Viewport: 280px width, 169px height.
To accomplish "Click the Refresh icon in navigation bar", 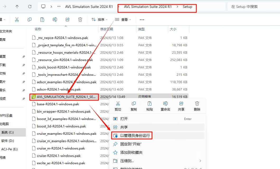I will click(30, 7).
